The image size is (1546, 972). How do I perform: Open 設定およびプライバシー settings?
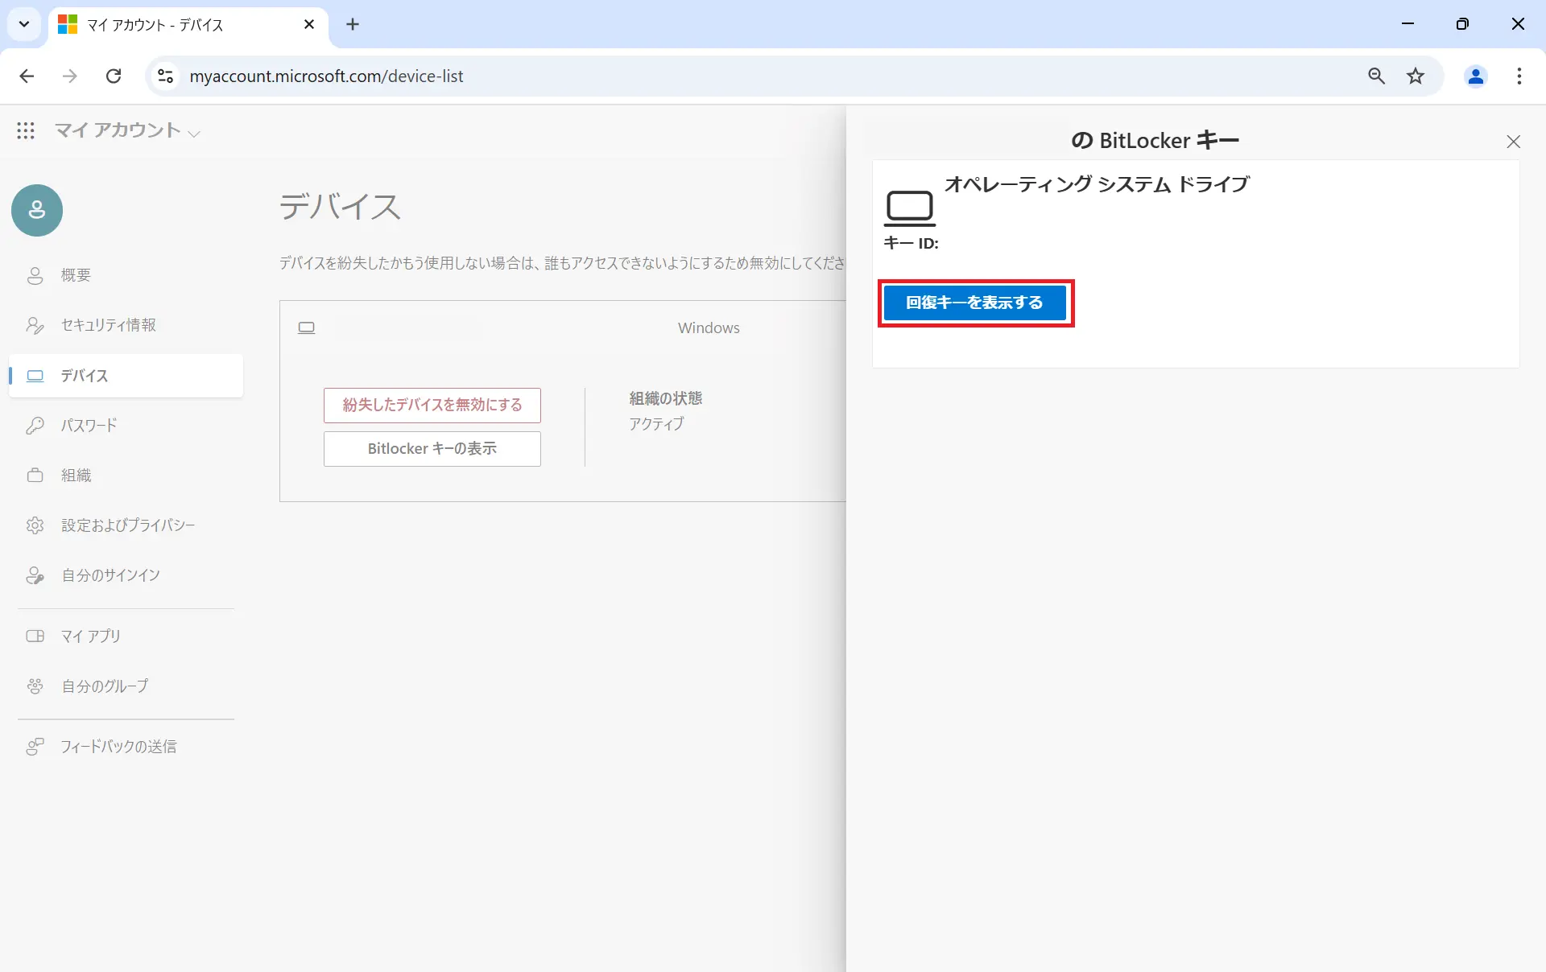(x=127, y=525)
